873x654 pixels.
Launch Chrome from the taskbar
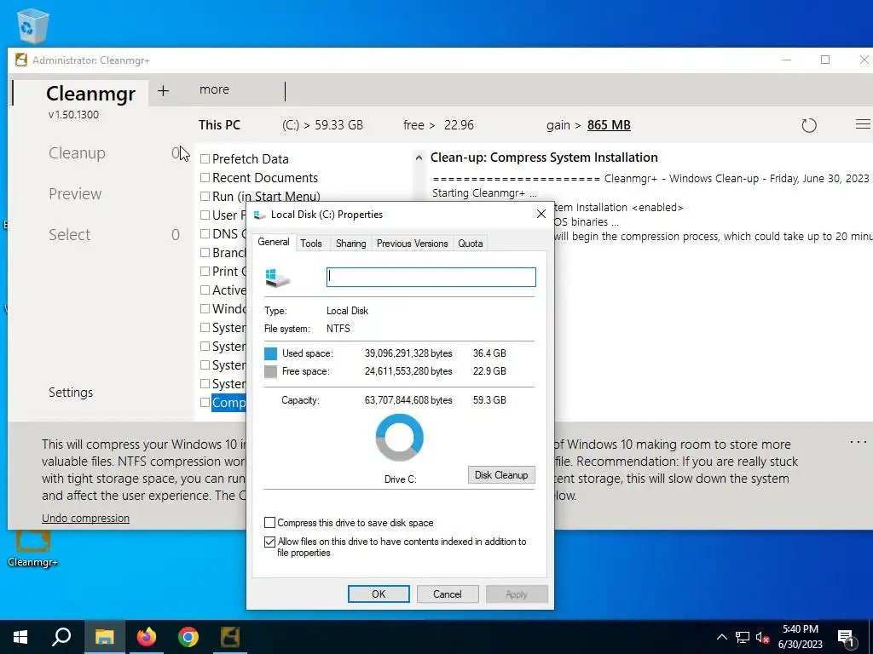[x=188, y=637]
